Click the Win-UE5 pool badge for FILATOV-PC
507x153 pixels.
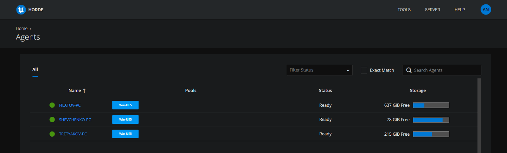coord(125,105)
